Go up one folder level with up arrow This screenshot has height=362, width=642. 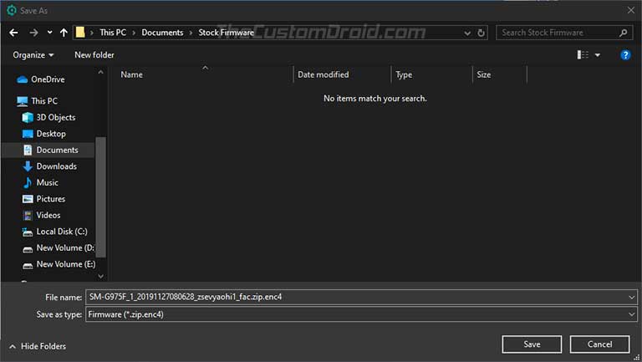[x=64, y=33]
